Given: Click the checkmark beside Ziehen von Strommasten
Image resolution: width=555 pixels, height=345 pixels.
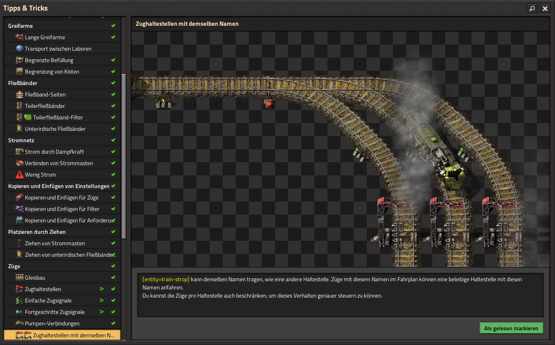Looking at the screenshot, I should [x=113, y=243].
